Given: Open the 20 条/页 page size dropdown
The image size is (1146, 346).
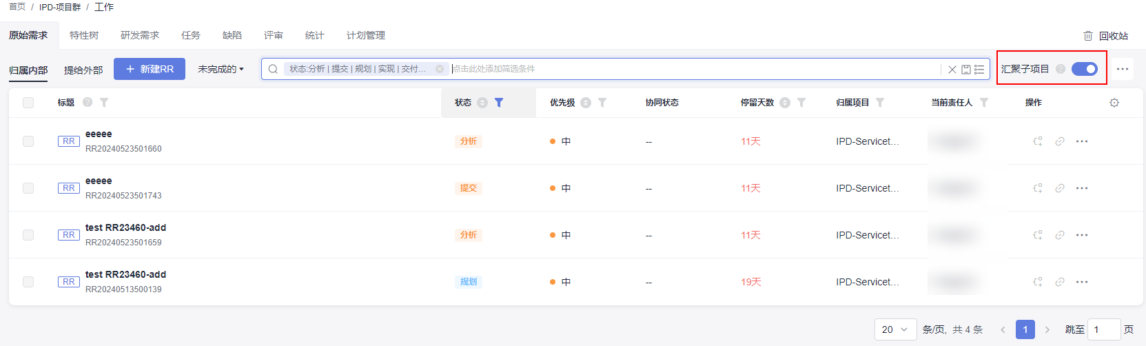Looking at the screenshot, I should point(895,329).
